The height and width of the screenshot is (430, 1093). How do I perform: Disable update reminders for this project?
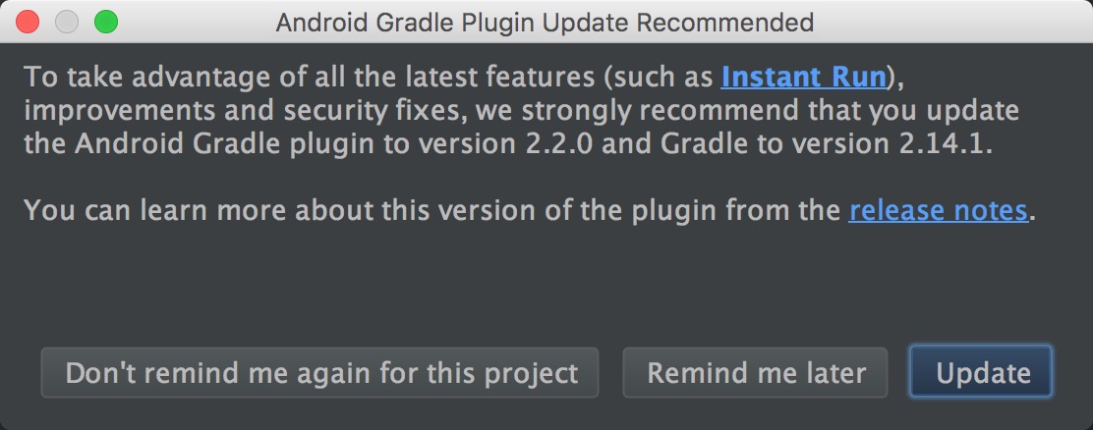pyautogui.click(x=320, y=373)
